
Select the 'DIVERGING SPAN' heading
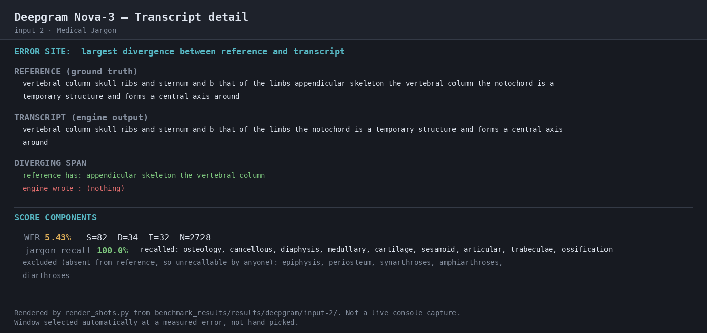tap(50, 163)
